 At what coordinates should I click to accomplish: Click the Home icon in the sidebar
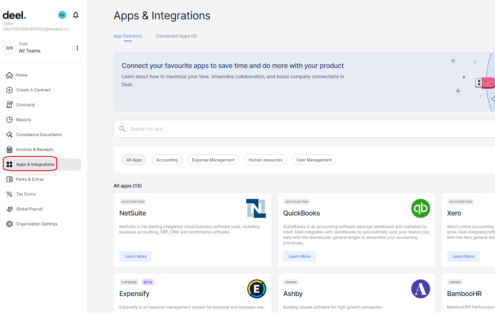coord(9,75)
